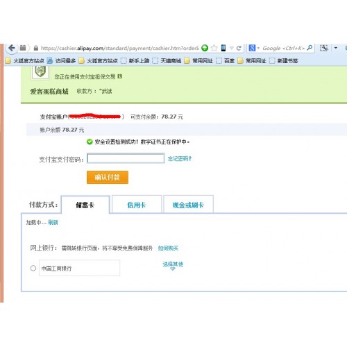Expand the 选择其他 bank options
The width and height of the screenshot is (347, 347).
[173, 265]
